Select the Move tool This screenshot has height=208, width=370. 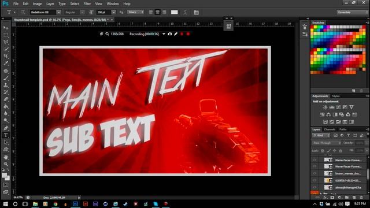coord(6,28)
